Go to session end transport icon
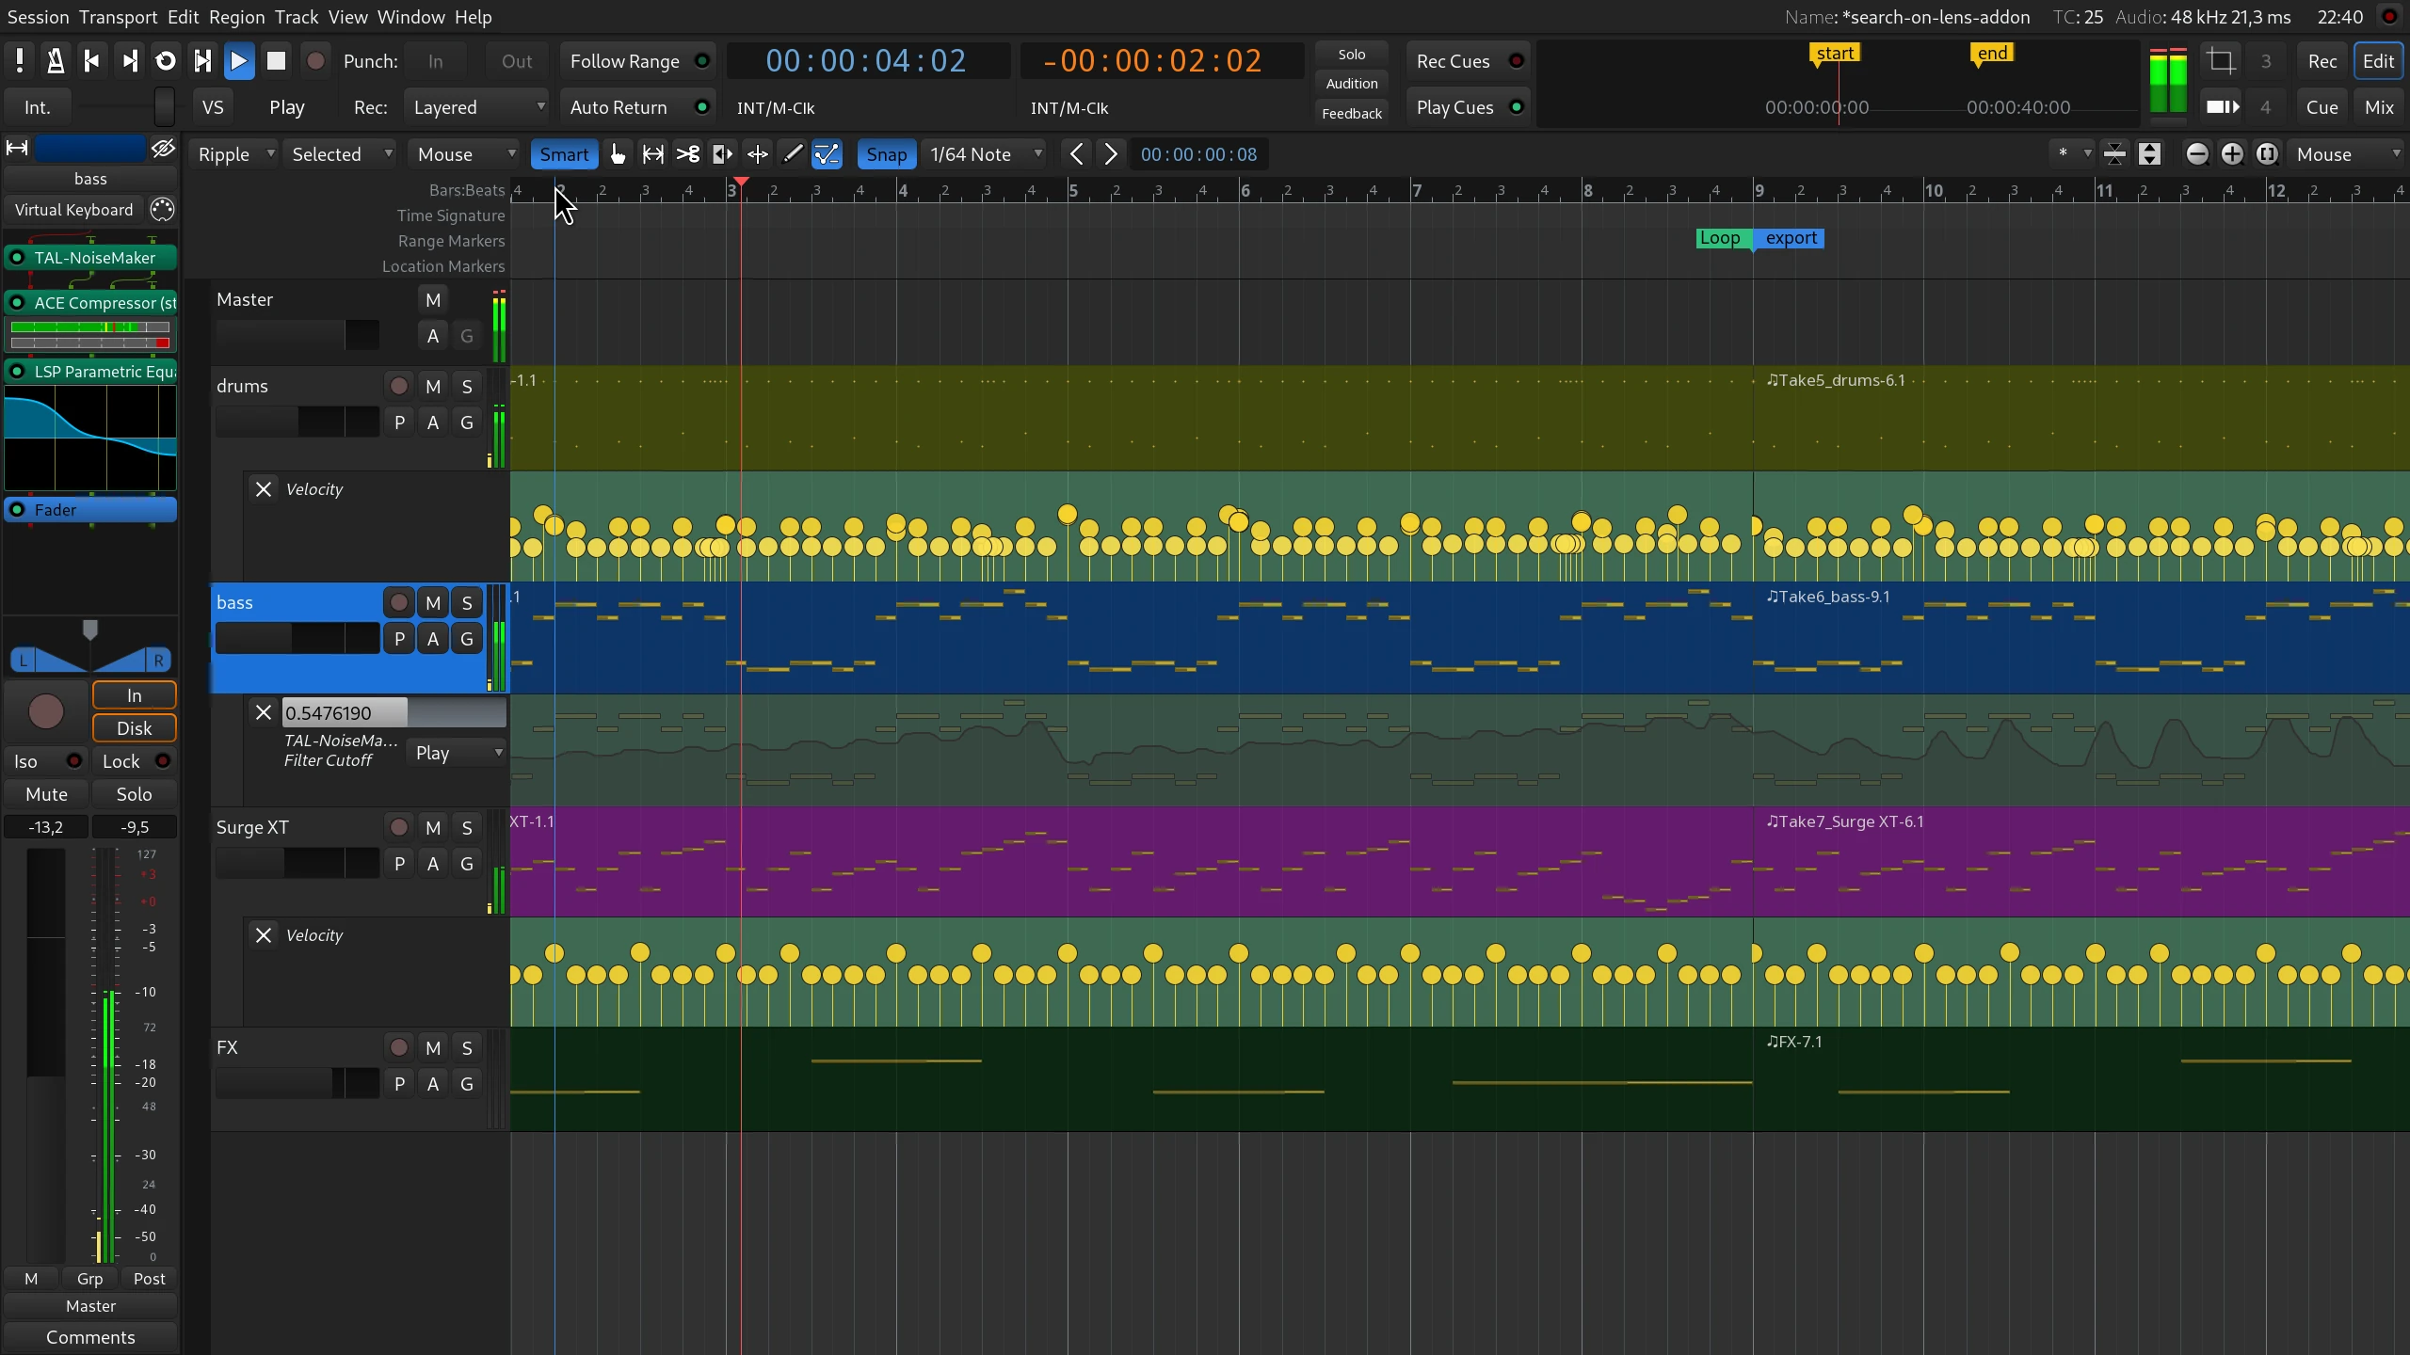Screen dimensions: 2410x1355 point(129,61)
